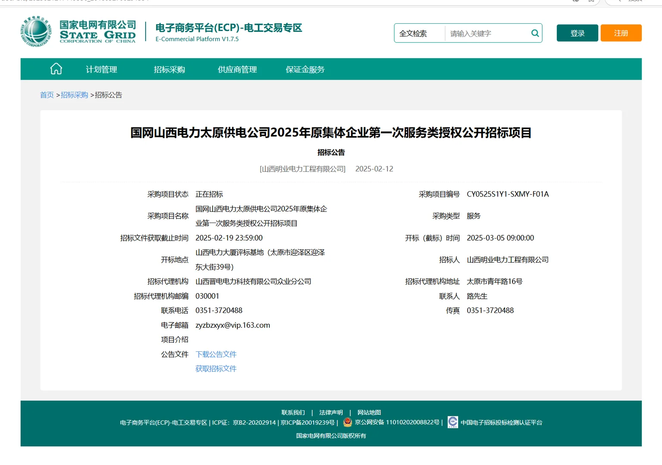Click the browser favorite star icon
This screenshot has width=662, height=465.
591,1
